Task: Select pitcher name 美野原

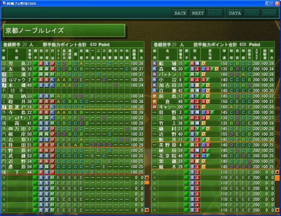Action: click(168, 145)
